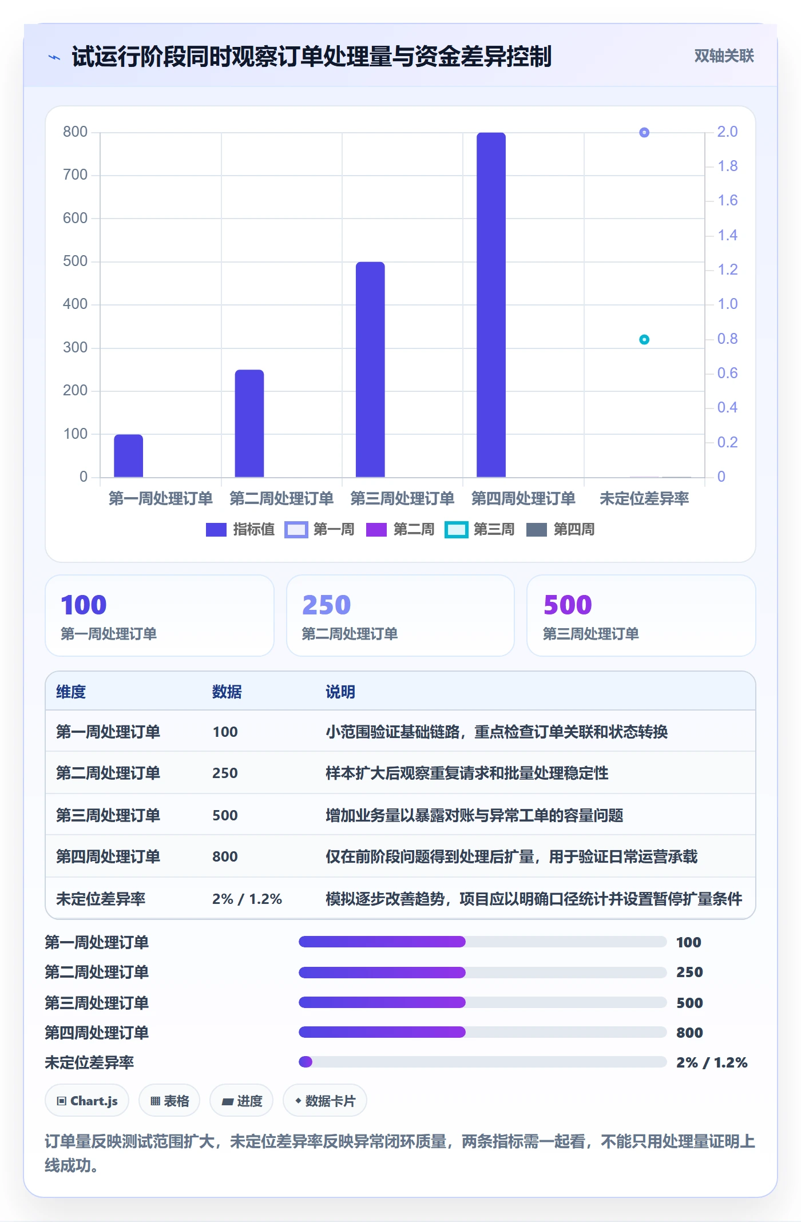Click the table value 800

[225, 856]
